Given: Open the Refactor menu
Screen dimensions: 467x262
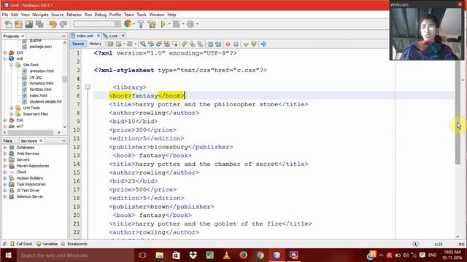Looking at the screenshot, I should coord(74,15).
